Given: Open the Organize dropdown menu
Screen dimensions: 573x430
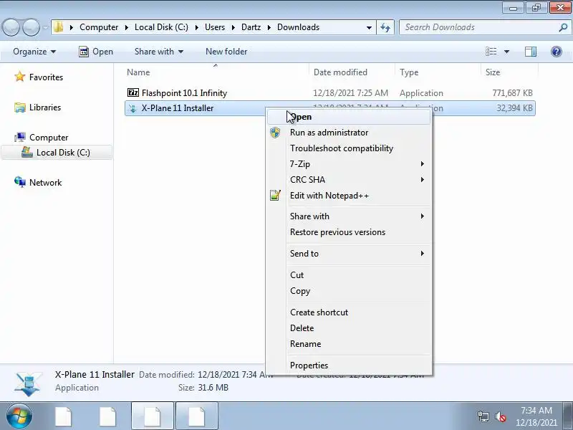Looking at the screenshot, I should [34, 52].
